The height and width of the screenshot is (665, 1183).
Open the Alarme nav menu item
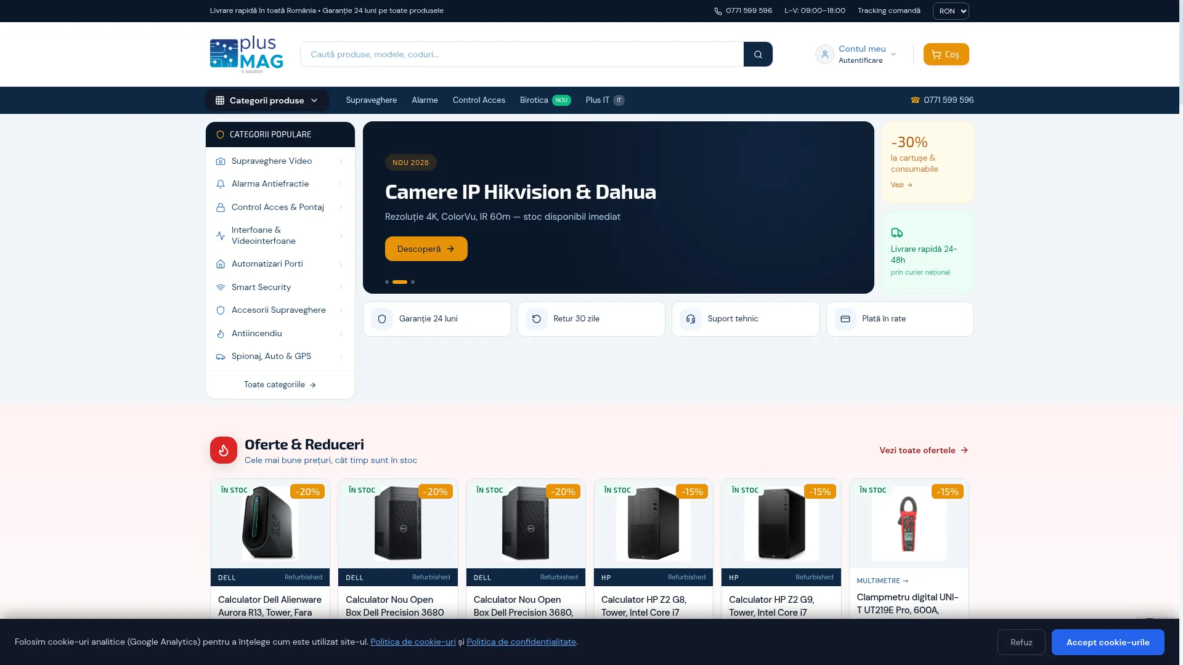click(x=425, y=100)
